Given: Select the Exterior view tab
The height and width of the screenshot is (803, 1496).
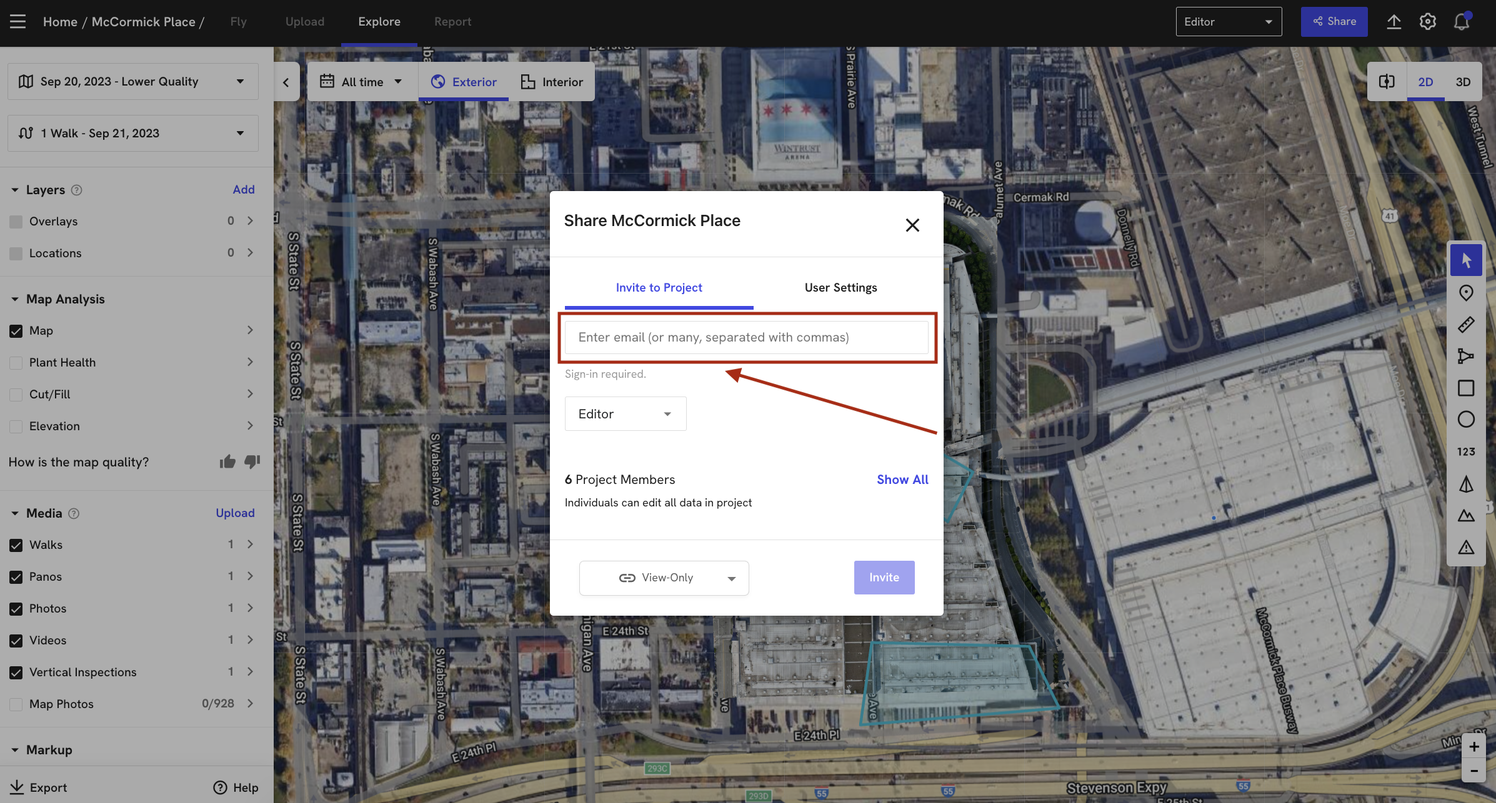Looking at the screenshot, I should click(x=463, y=82).
